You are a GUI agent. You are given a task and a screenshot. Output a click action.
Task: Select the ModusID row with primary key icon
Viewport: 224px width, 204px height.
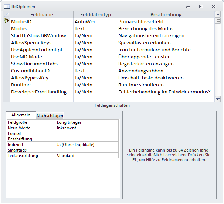click(x=6, y=21)
